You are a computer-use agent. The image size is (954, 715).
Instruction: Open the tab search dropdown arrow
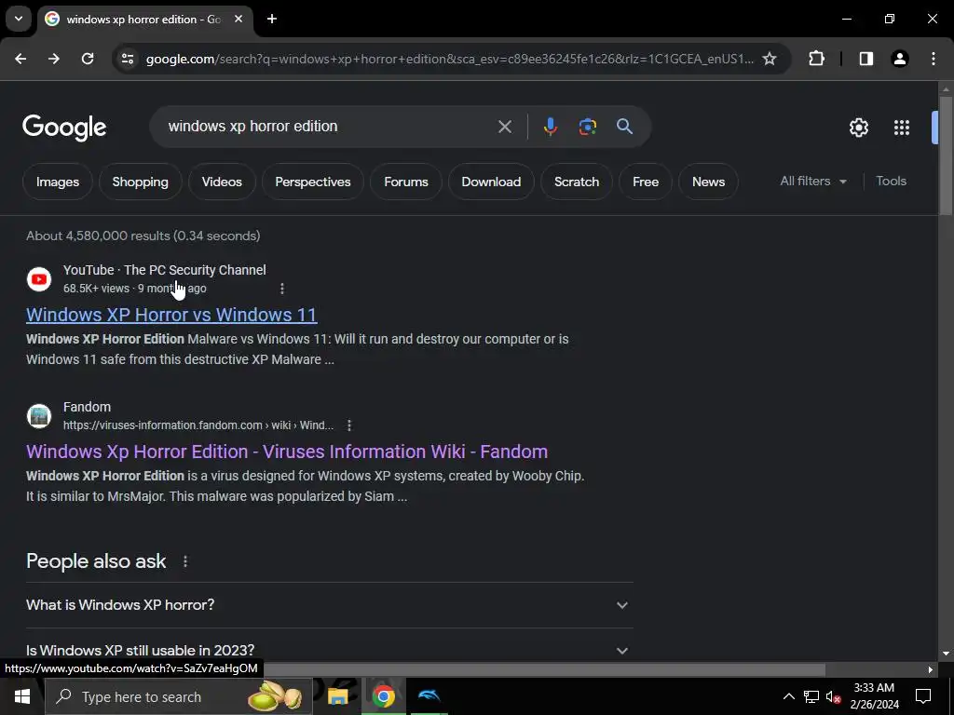click(x=19, y=19)
